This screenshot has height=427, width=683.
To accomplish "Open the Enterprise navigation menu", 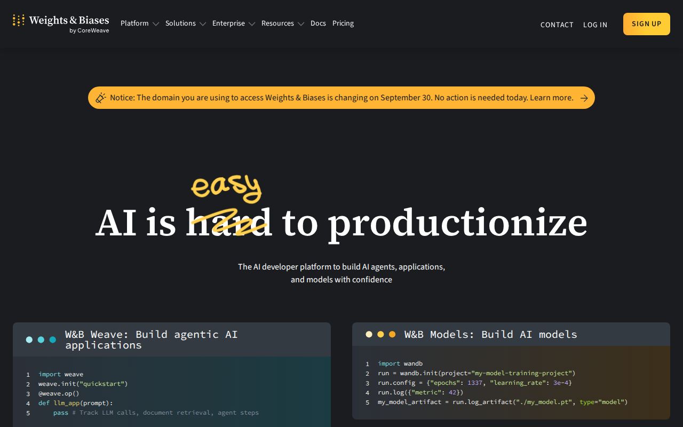I will click(228, 23).
